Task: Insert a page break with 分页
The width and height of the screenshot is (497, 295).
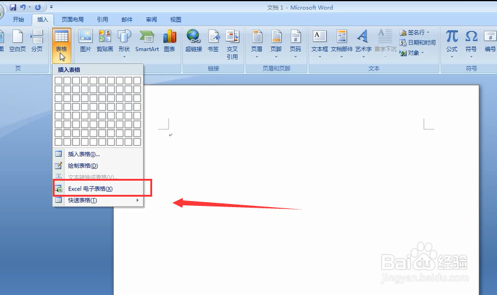Action: click(37, 41)
